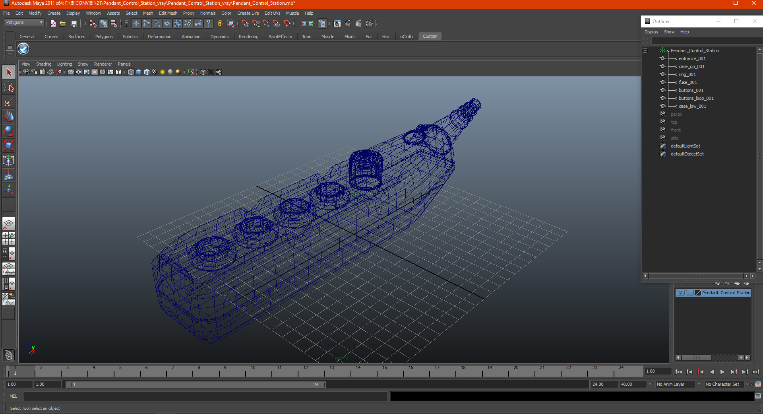
Task: Expand status line render icons arrow
Action: [376, 23]
